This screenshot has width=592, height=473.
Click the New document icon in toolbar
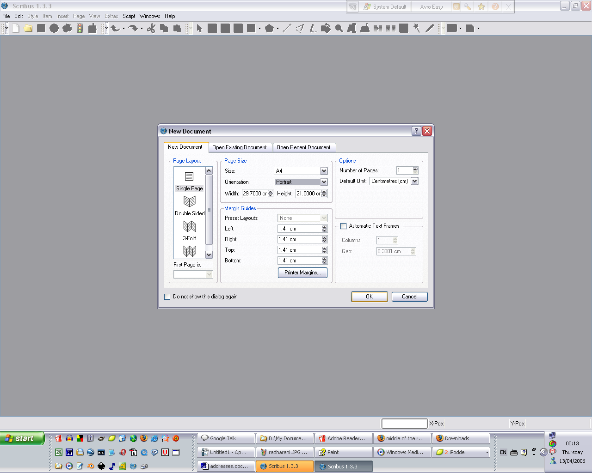[x=16, y=29]
